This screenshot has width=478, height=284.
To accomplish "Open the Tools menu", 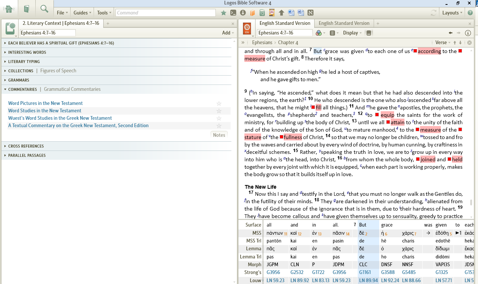I will pyautogui.click(x=104, y=13).
